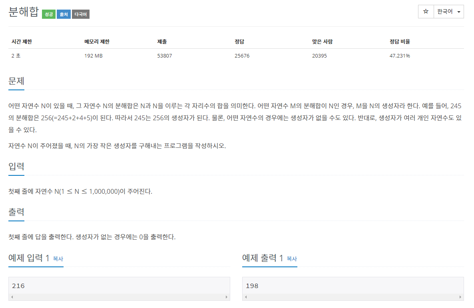The height and width of the screenshot is (308, 474).
Task: Click the submissions count 53807
Action: (164, 56)
